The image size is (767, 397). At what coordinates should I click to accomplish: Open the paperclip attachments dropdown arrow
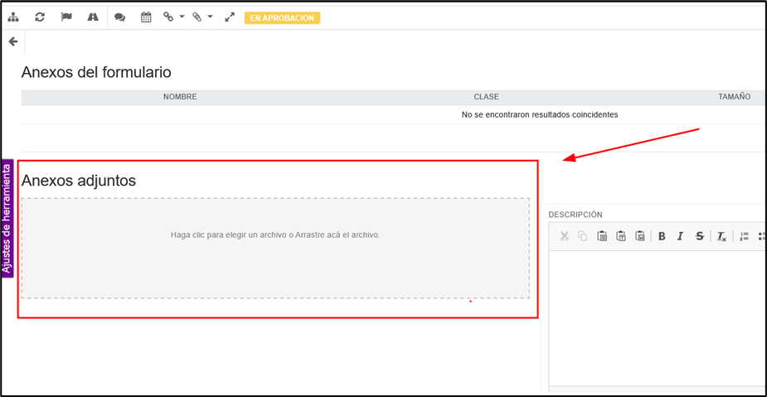[210, 17]
